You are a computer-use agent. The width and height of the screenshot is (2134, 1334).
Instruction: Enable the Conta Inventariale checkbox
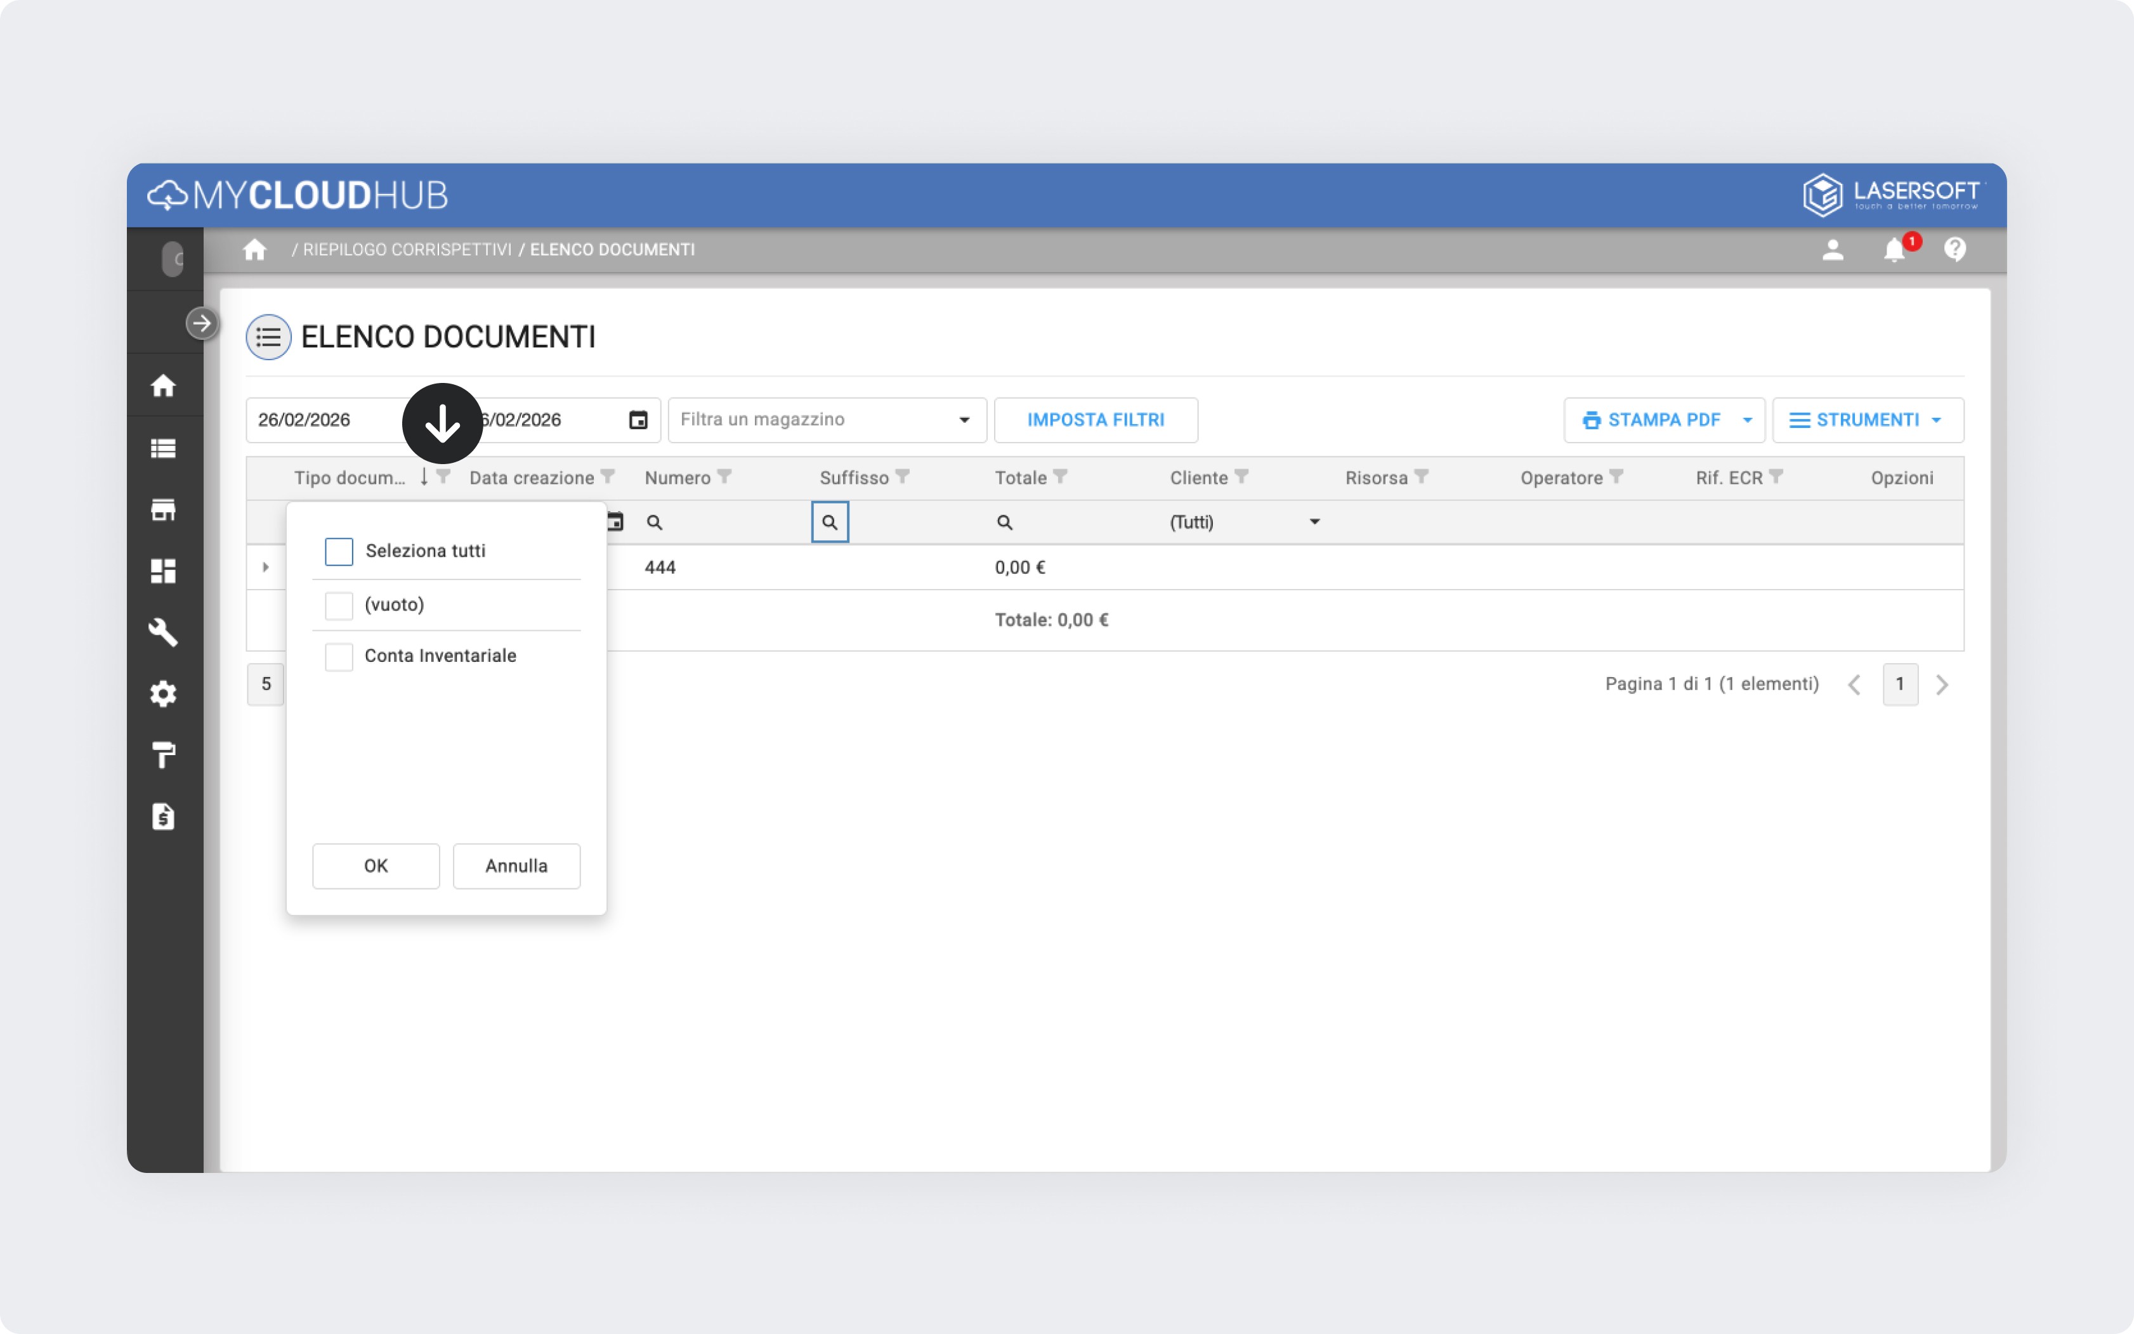(339, 656)
